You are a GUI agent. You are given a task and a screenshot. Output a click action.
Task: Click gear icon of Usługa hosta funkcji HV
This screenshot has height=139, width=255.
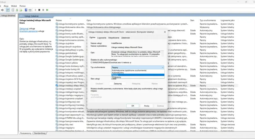[57, 69]
